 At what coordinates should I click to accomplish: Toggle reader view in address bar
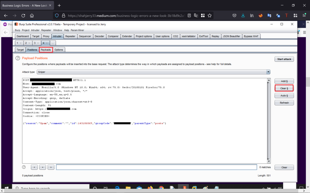(189, 16)
